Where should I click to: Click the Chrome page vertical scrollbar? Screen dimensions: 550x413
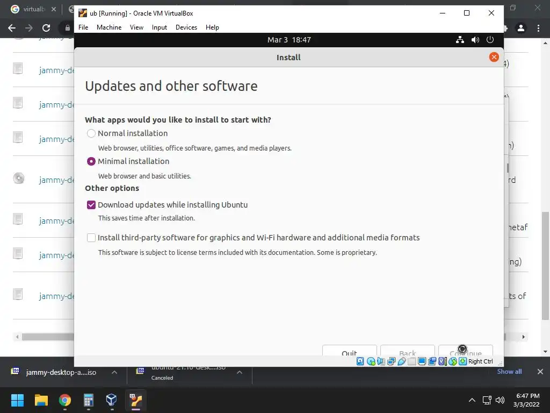[545, 266]
